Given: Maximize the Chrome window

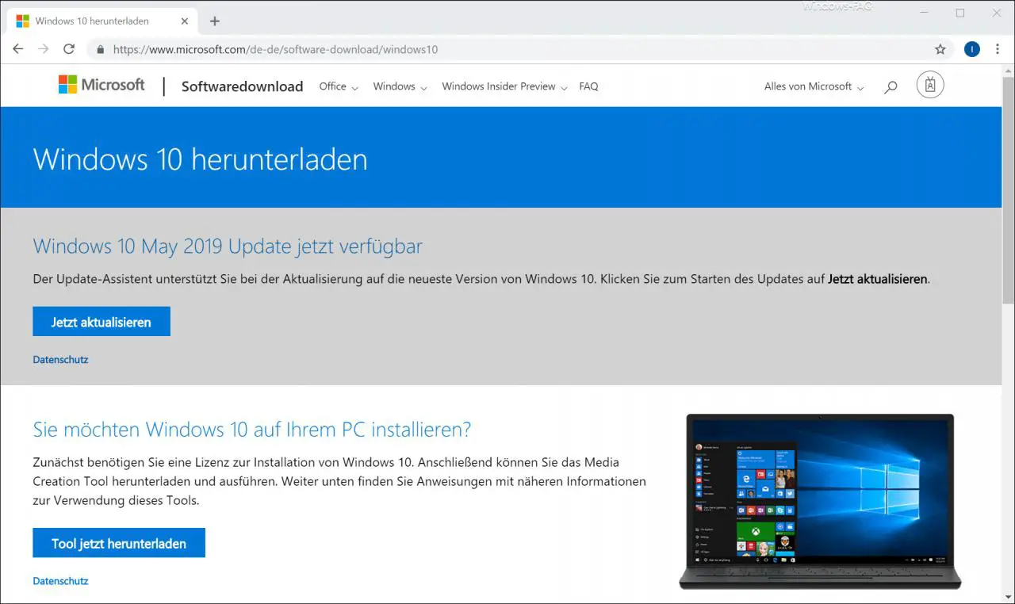Looking at the screenshot, I should (x=960, y=13).
